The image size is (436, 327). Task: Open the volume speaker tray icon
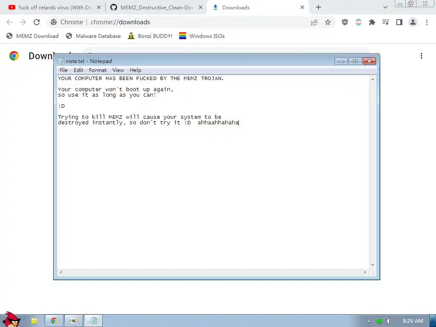(390, 321)
